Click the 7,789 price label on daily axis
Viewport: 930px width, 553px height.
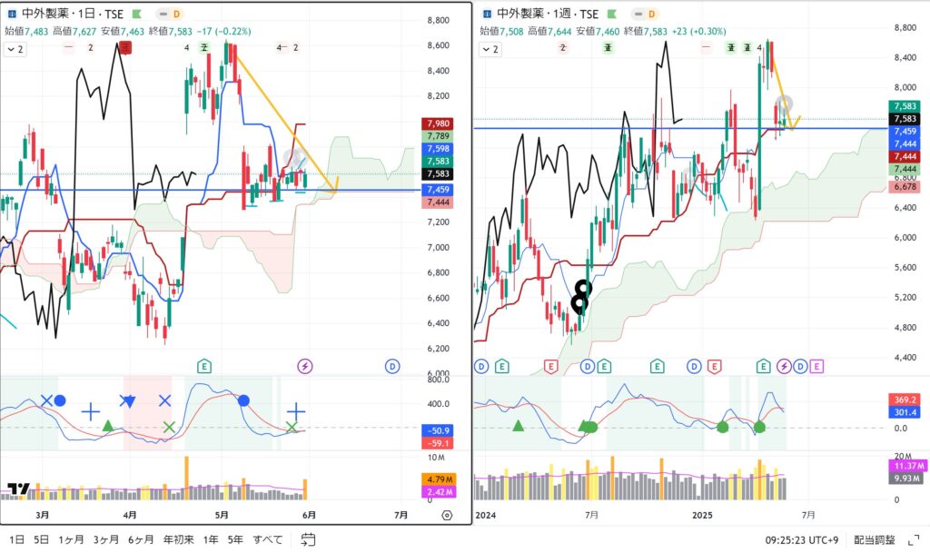click(x=439, y=136)
